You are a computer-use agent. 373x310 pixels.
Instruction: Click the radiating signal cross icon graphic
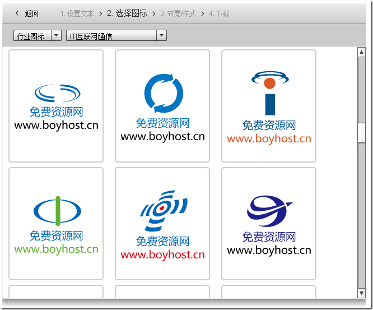tap(164, 211)
